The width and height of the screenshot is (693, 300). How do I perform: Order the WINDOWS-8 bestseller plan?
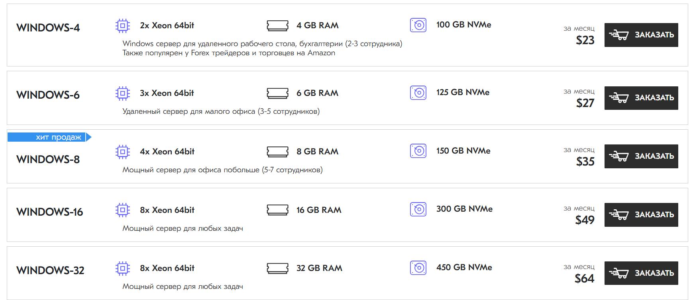pos(641,156)
